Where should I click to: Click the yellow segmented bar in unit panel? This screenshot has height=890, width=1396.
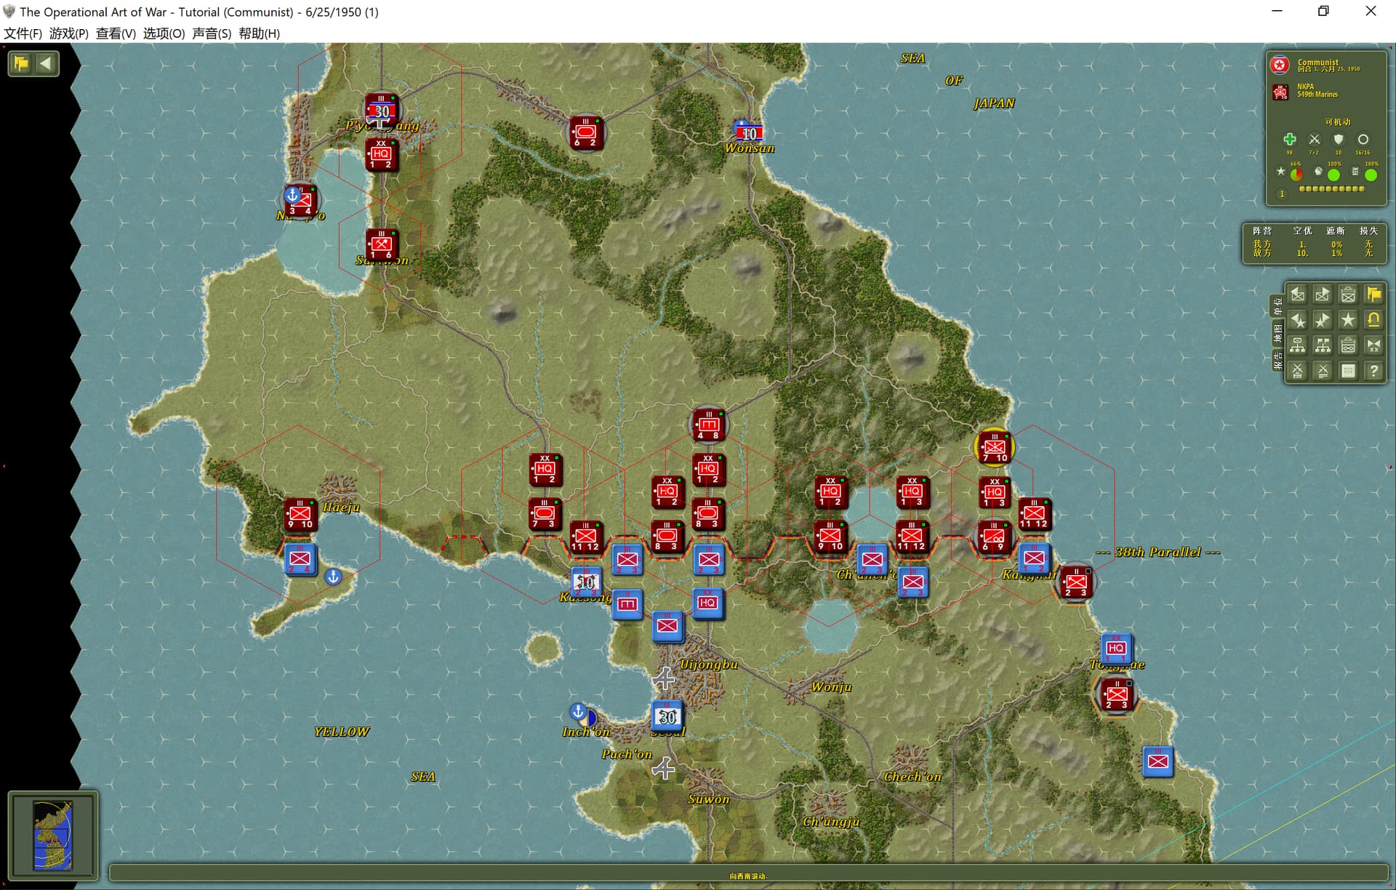click(1331, 189)
